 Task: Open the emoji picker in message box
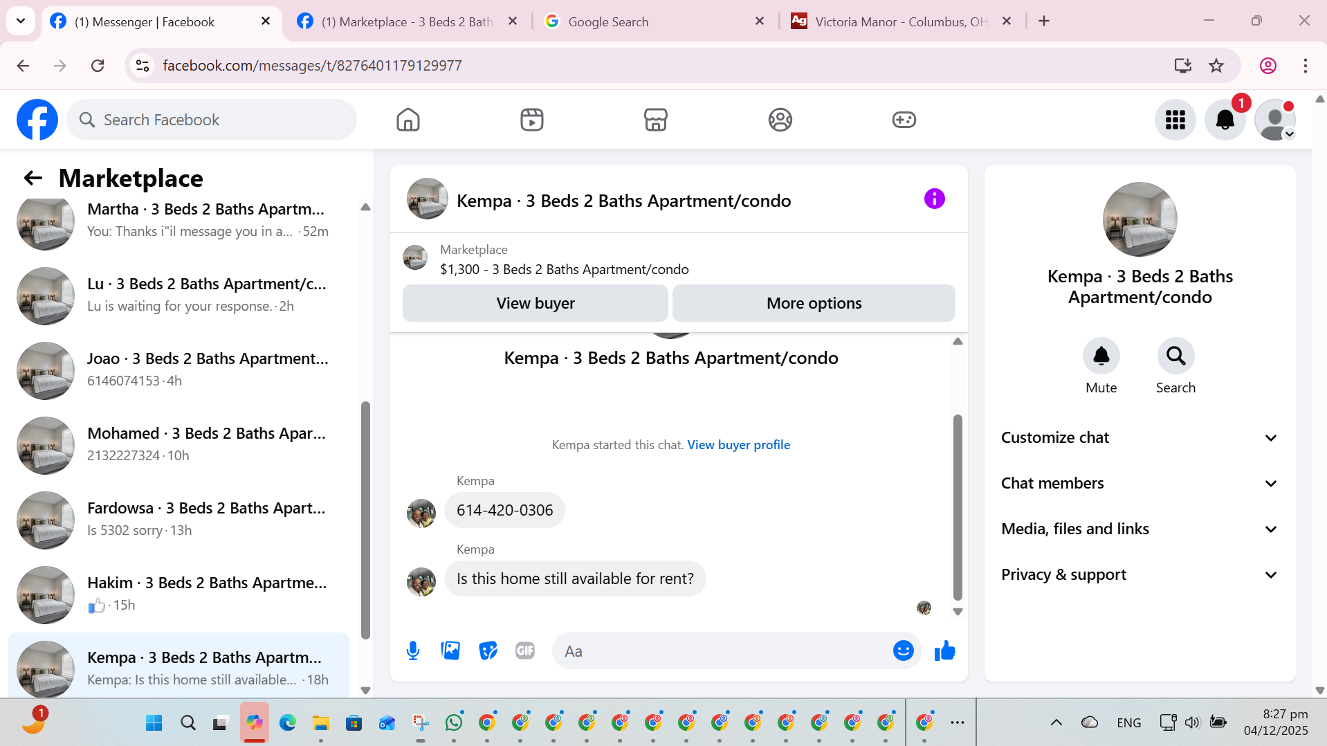904,651
